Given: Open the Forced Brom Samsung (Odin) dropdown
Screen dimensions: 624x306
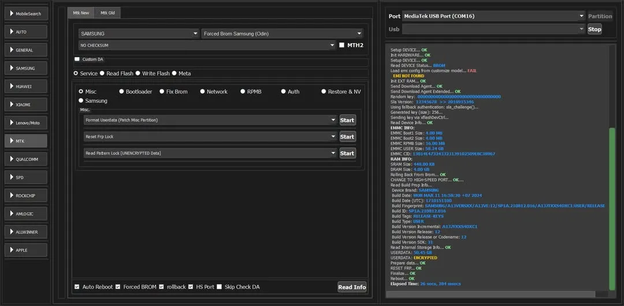Looking at the screenshot, I should [282, 34].
